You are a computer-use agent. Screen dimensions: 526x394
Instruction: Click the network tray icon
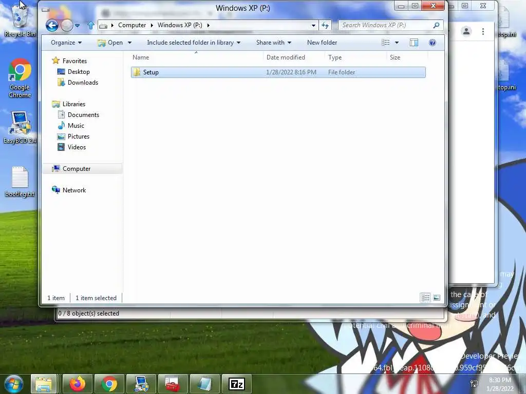point(474,384)
